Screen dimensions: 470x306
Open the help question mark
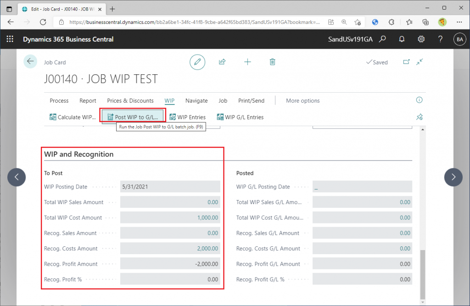pos(440,39)
